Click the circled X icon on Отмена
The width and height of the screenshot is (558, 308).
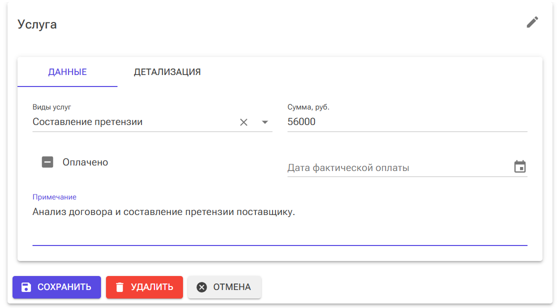[x=201, y=287]
